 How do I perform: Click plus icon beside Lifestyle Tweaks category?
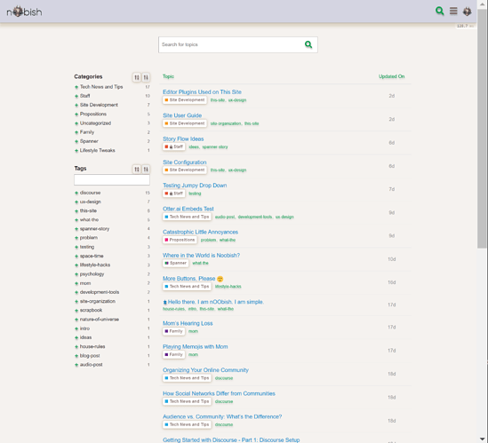click(76, 150)
